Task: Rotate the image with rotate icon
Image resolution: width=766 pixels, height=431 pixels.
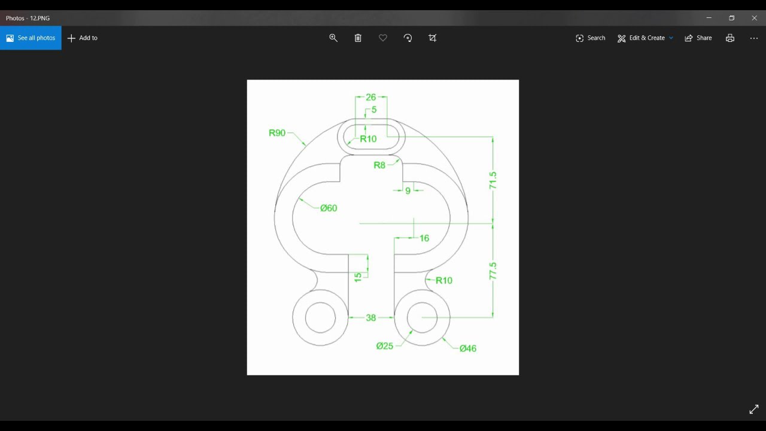Action: pos(408,38)
